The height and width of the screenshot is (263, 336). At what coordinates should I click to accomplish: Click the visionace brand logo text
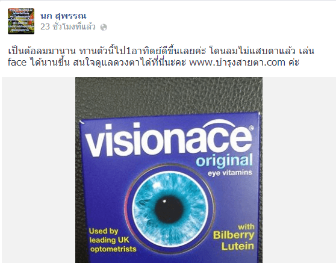pos(169,139)
